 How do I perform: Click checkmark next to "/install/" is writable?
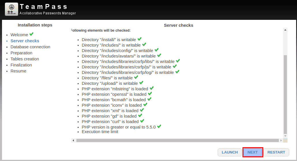(139, 39)
